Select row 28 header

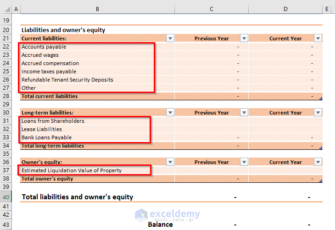[x=6, y=96]
